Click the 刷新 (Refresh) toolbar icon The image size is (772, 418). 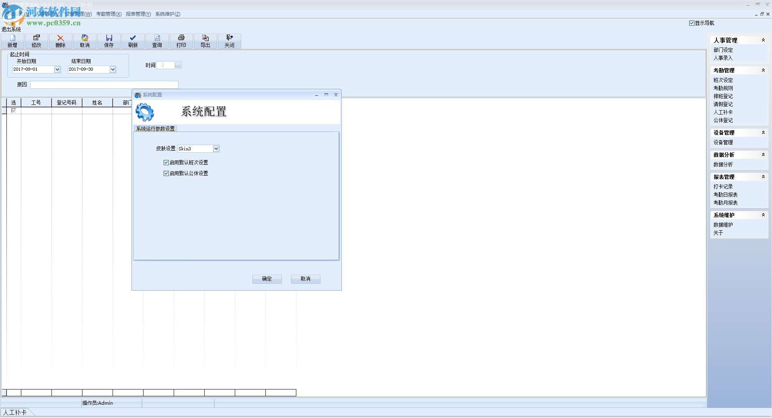pyautogui.click(x=133, y=41)
